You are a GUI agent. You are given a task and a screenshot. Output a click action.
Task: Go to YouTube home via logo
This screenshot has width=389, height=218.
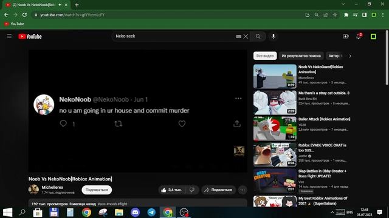[30, 36]
